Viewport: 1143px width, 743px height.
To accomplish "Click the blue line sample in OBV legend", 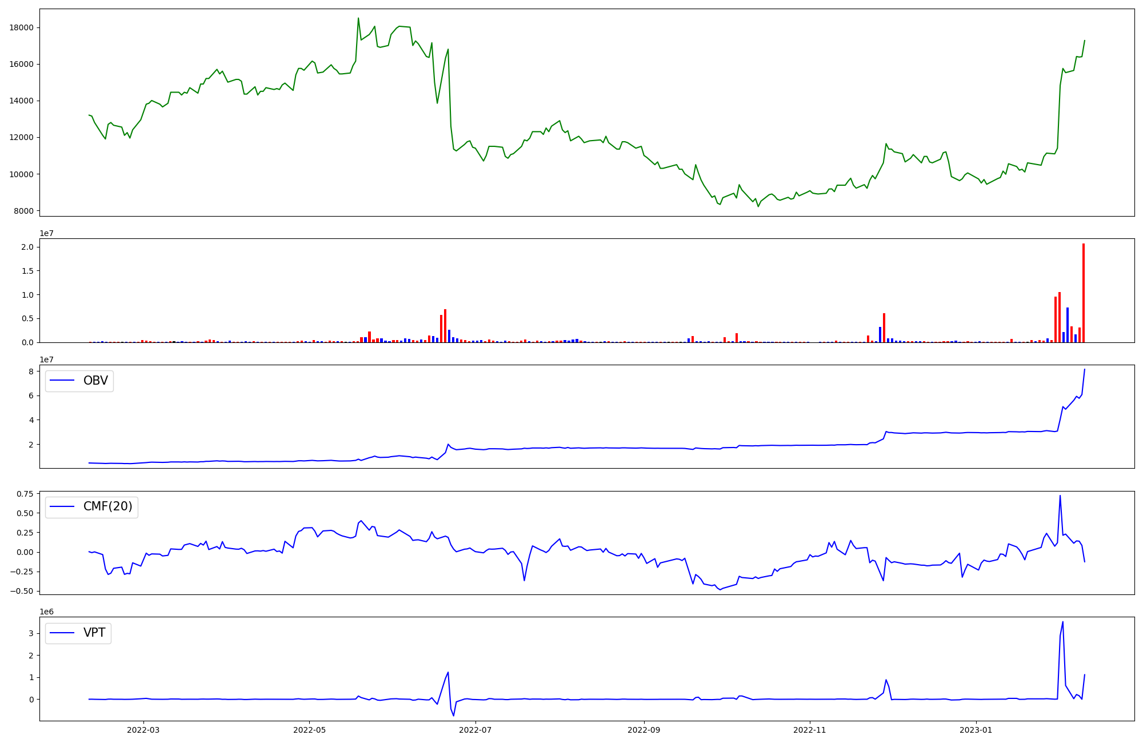I will pos(63,381).
